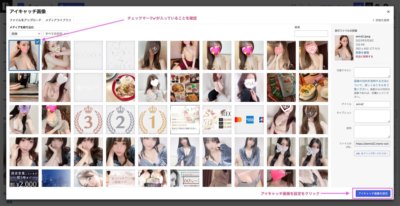
Task: Click the アイキャッチ画像を設定 button
Action: click(x=373, y=194)
